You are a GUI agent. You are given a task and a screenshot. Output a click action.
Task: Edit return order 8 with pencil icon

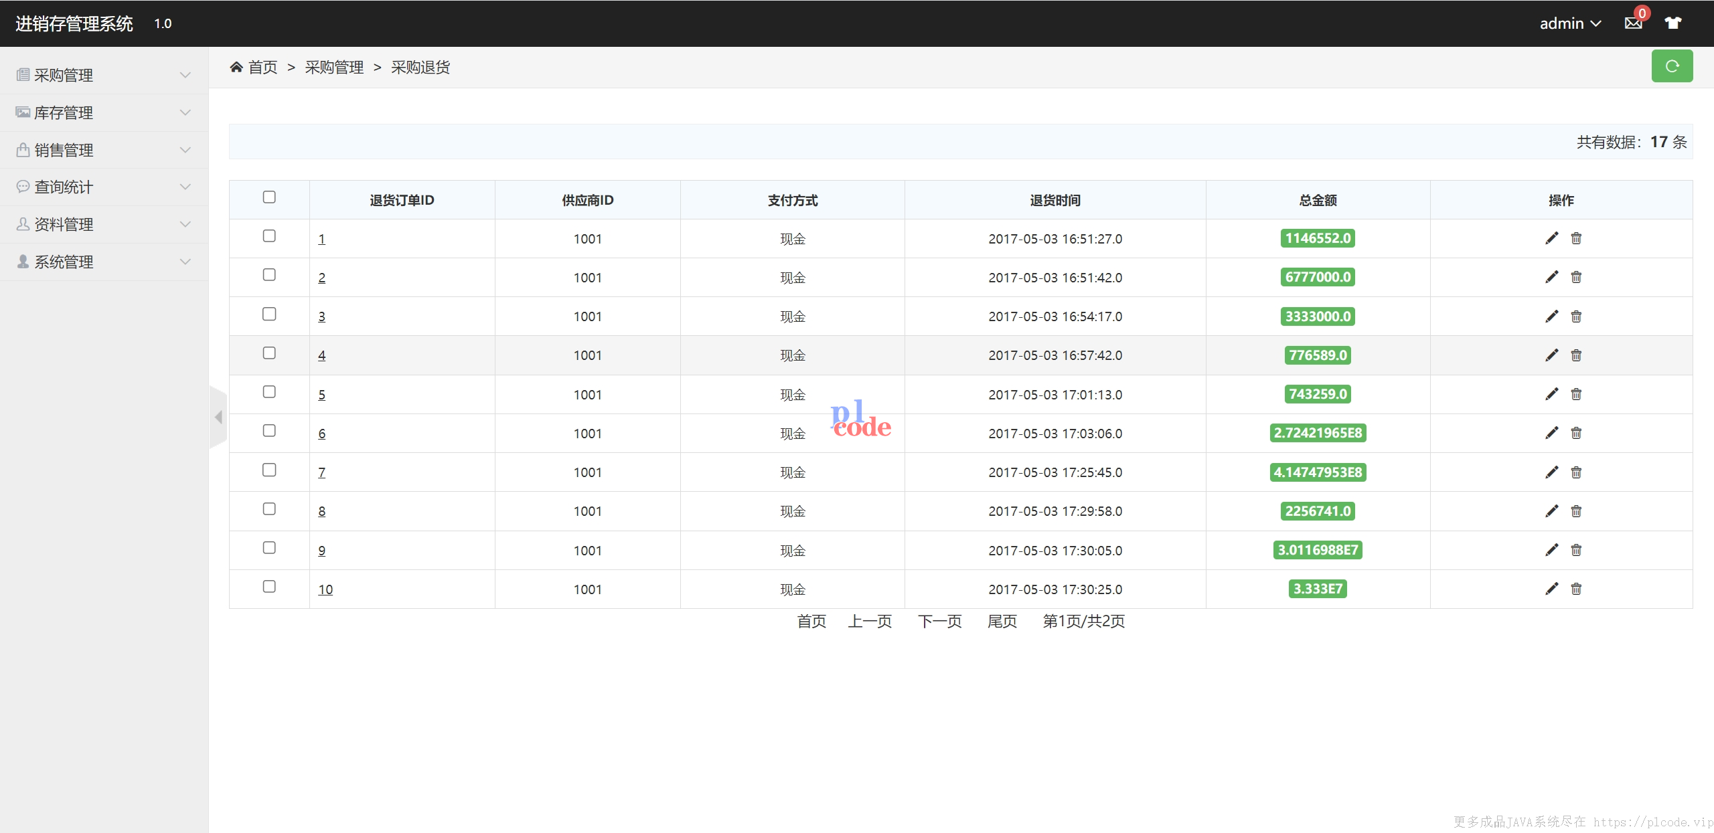click(1551, 511)
